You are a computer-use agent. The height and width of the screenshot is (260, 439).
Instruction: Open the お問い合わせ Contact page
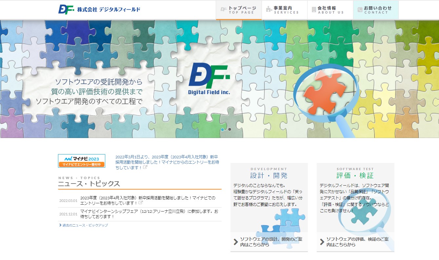pos(376,10)
